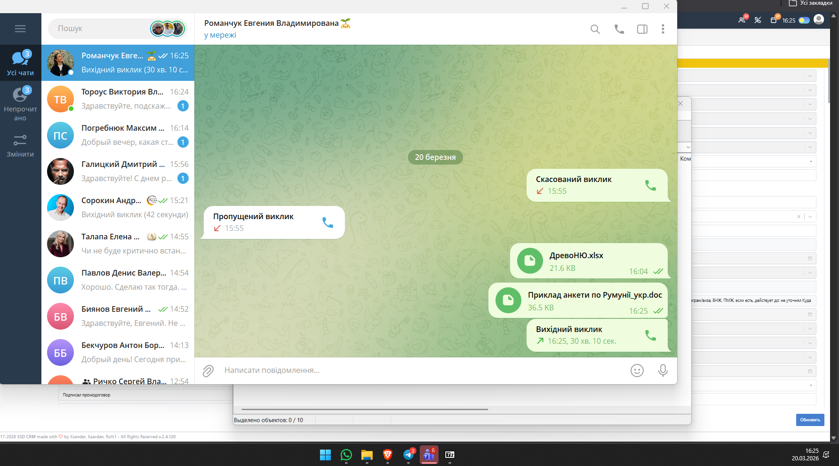Image resolution: width=839 pixels, height=466 pixels.
Task: Open the CRM users icon with 22 badge
Action: [743, 20]
